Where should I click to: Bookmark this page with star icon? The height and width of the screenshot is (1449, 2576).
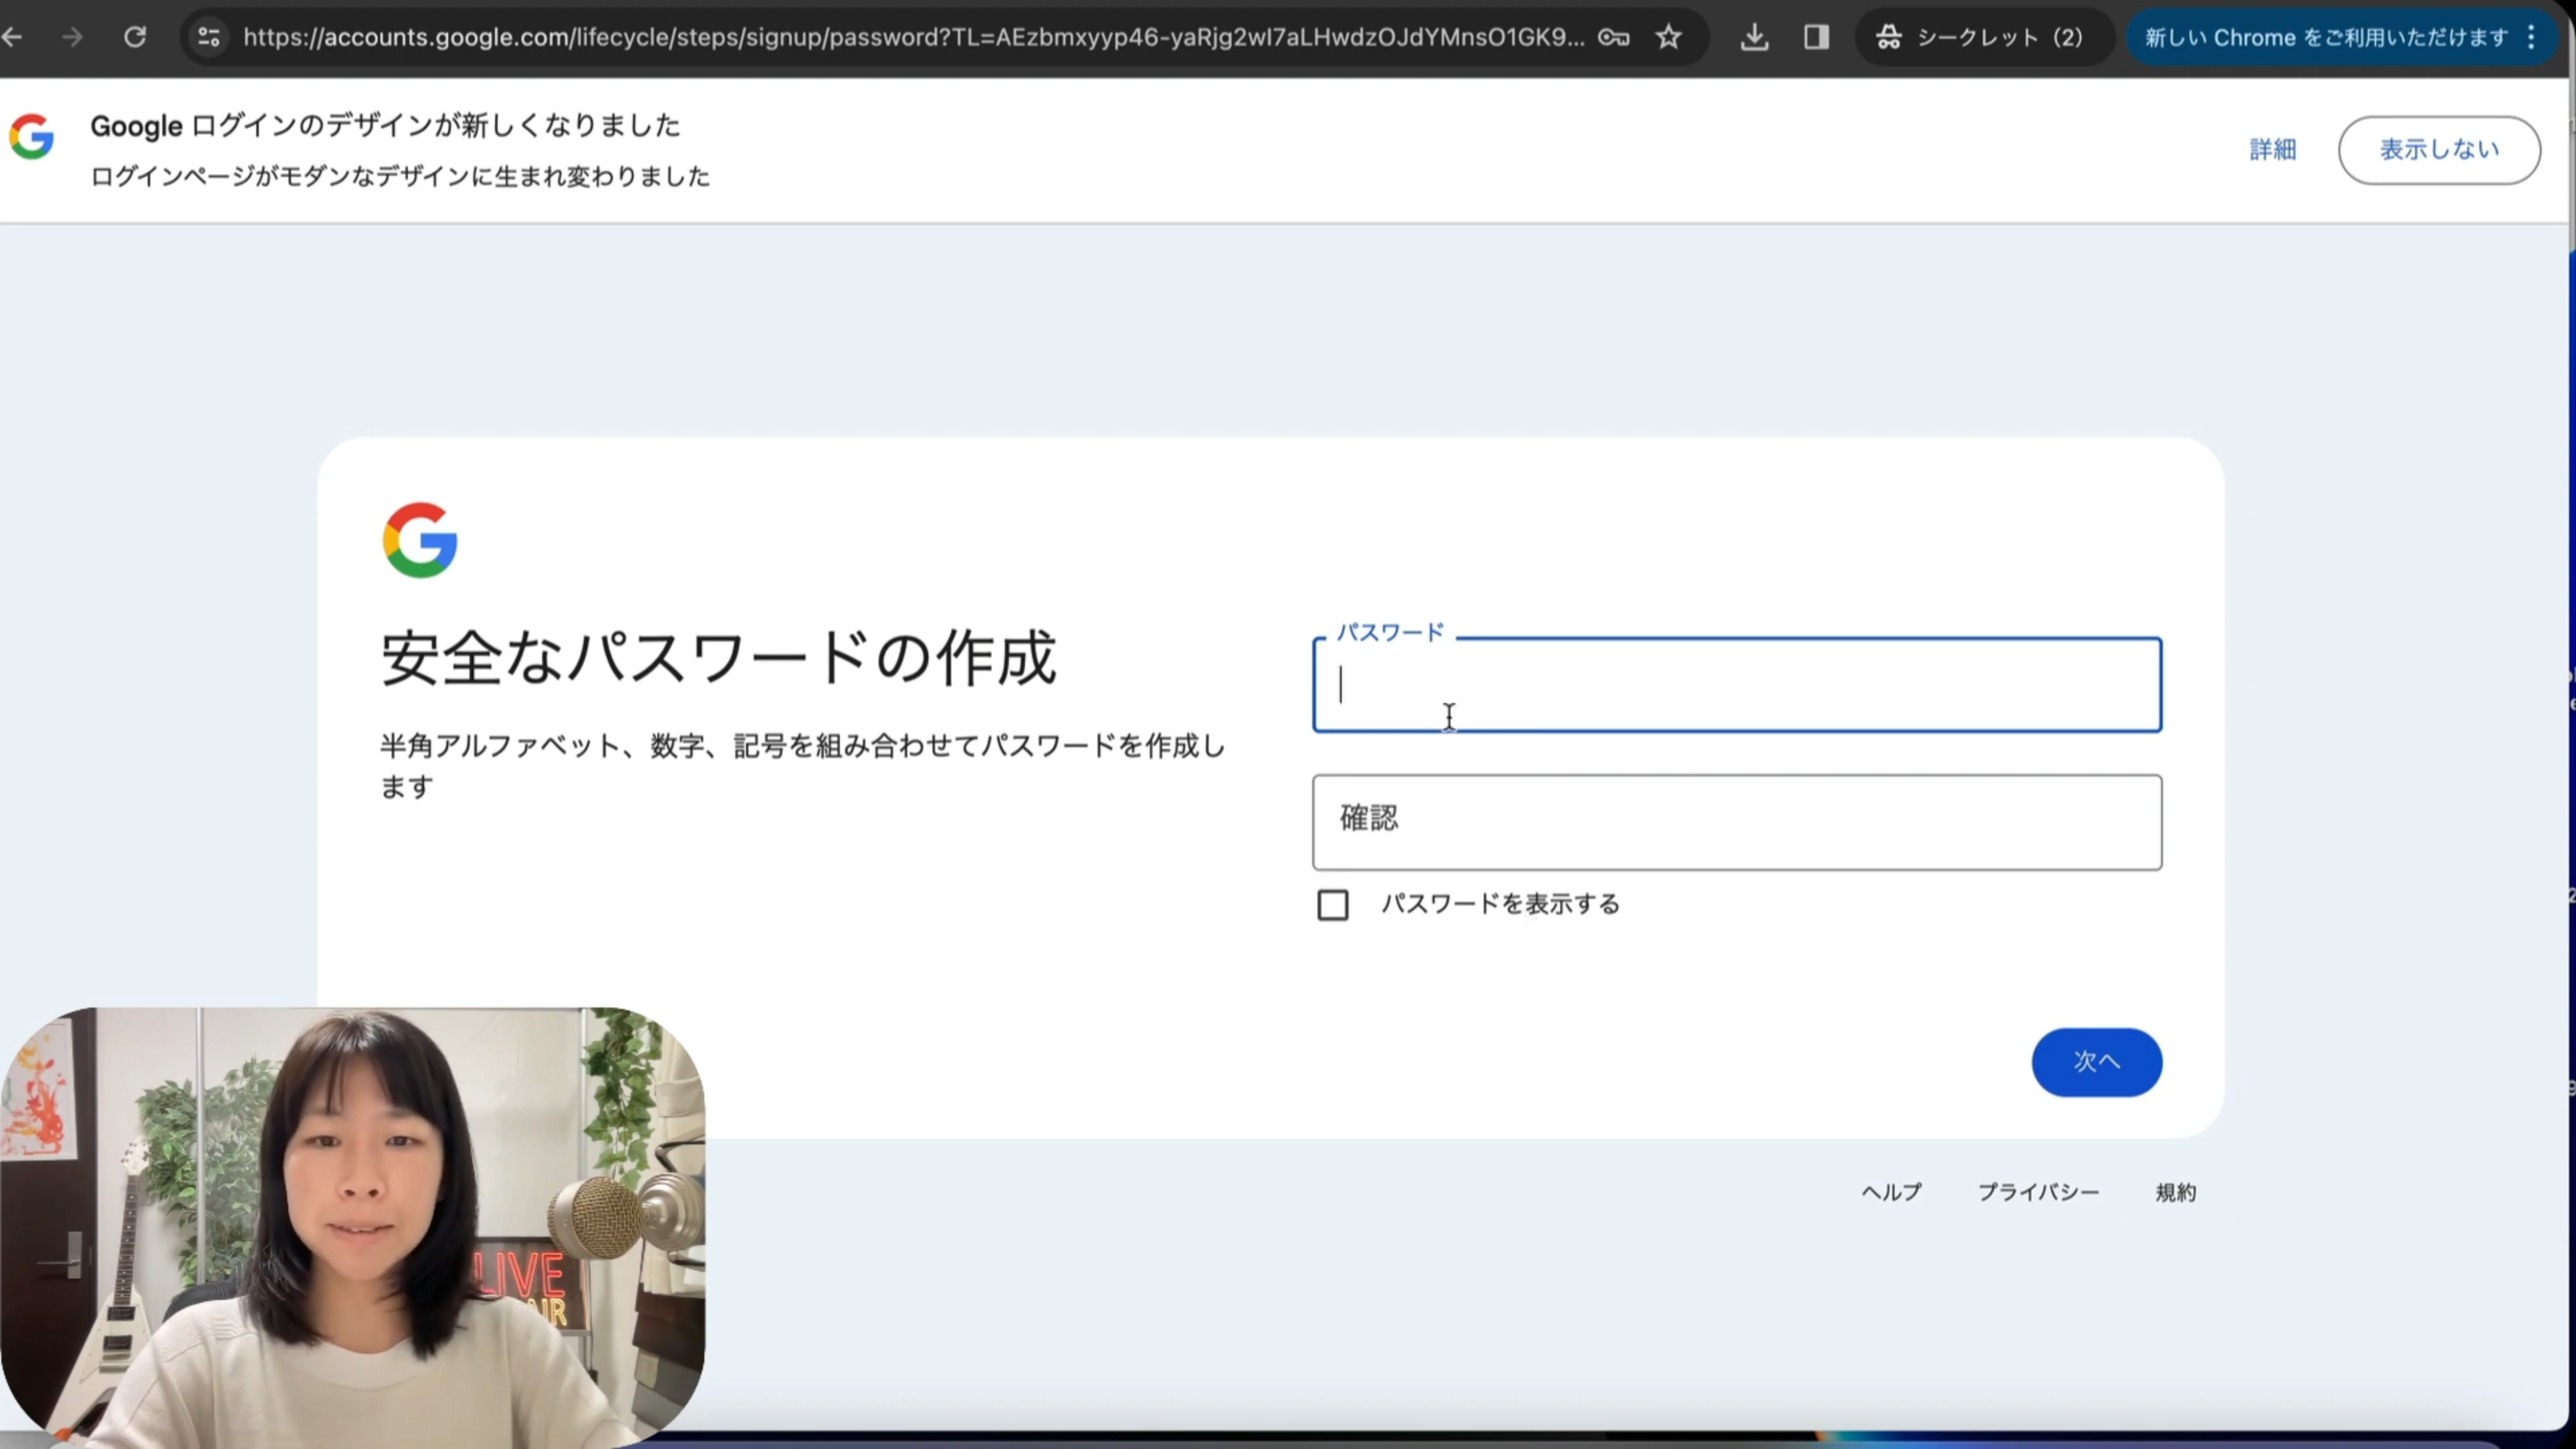pos(1668,37)
